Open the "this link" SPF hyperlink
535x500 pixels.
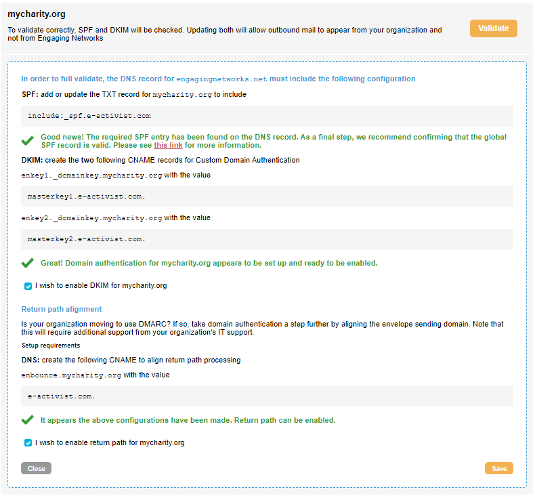coord(168,145)
